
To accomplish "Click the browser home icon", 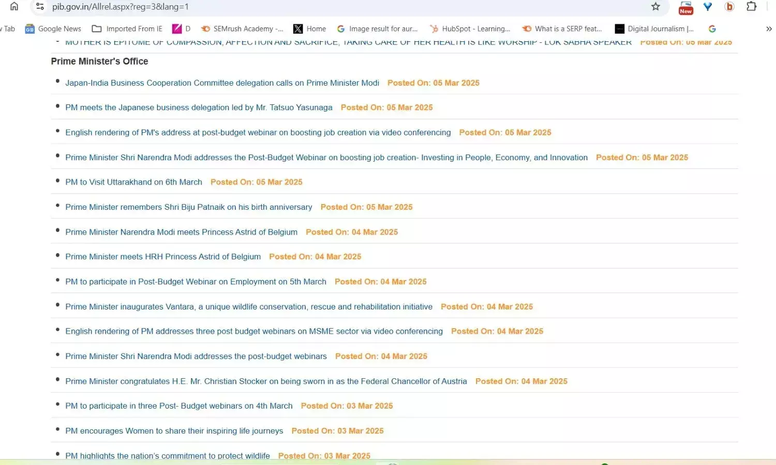I will coord(14,7).
